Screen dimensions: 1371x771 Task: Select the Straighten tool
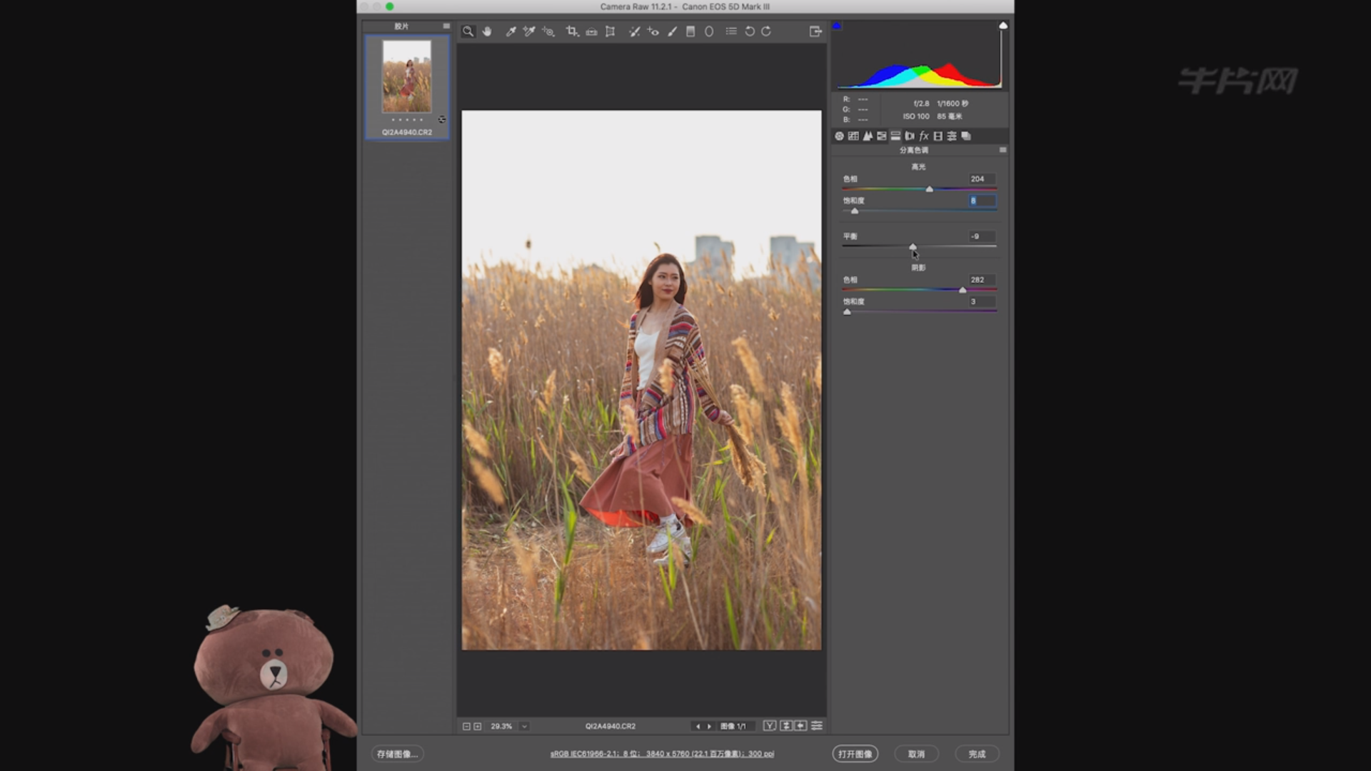pos(591,31)
